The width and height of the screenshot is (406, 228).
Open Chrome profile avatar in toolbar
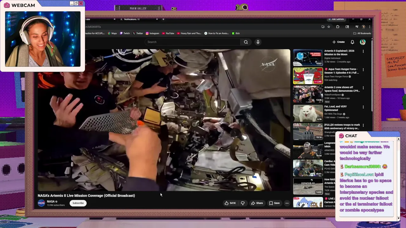(363, 27)
